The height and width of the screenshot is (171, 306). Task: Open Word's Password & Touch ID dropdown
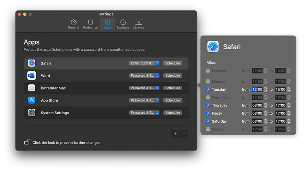pyautogui.click(x=144, y=76)
